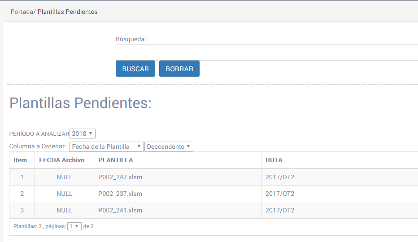The width and height of the screenshot is (418, 242).
Task: Click the Item column header
Action: point(20,160)
